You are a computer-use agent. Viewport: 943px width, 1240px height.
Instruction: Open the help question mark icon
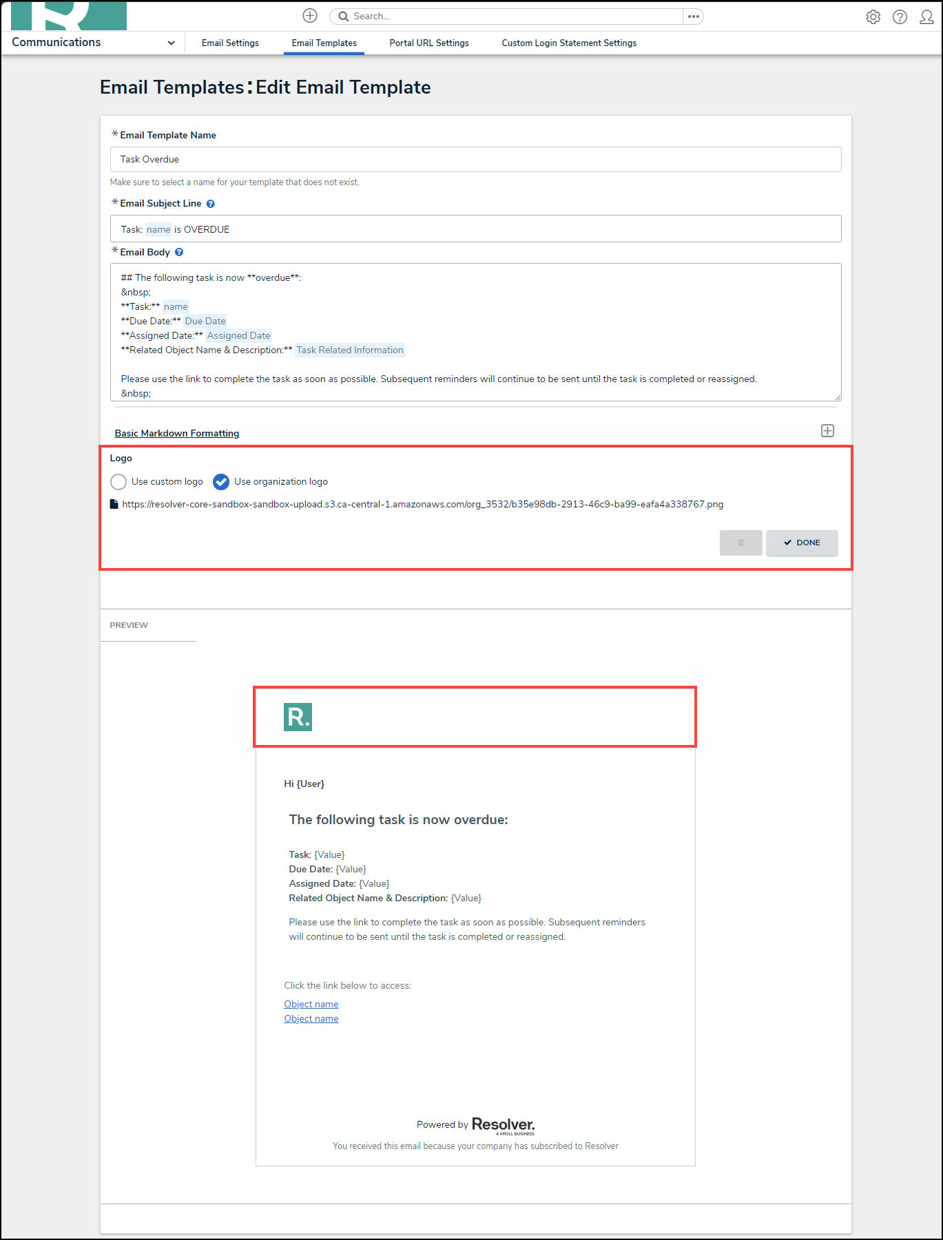pyautogui.click(x=900, y=17)
